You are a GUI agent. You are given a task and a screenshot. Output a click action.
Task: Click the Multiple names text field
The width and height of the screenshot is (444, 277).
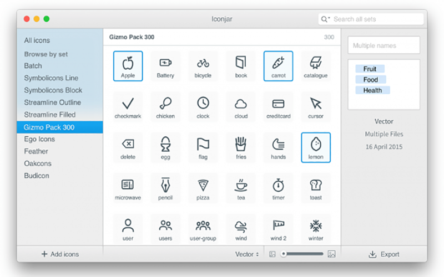pos(384,45)
